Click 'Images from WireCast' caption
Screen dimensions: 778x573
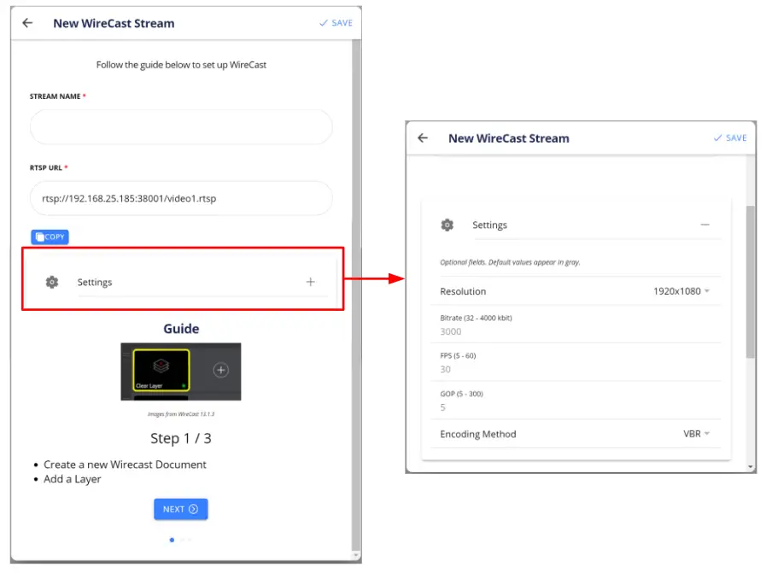(181, 414)
